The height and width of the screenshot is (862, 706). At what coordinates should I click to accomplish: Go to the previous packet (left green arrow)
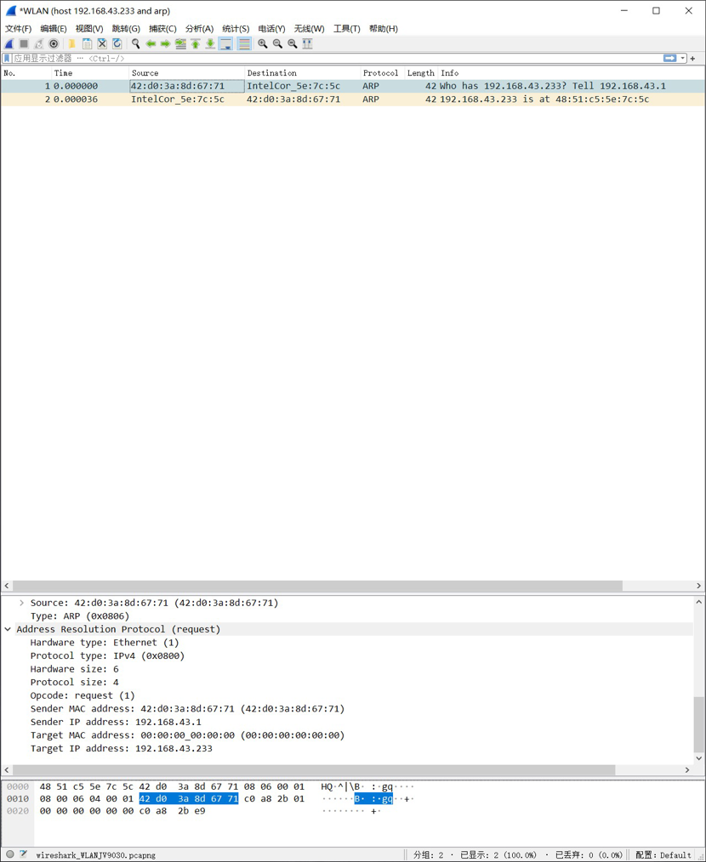pos(151,44)
